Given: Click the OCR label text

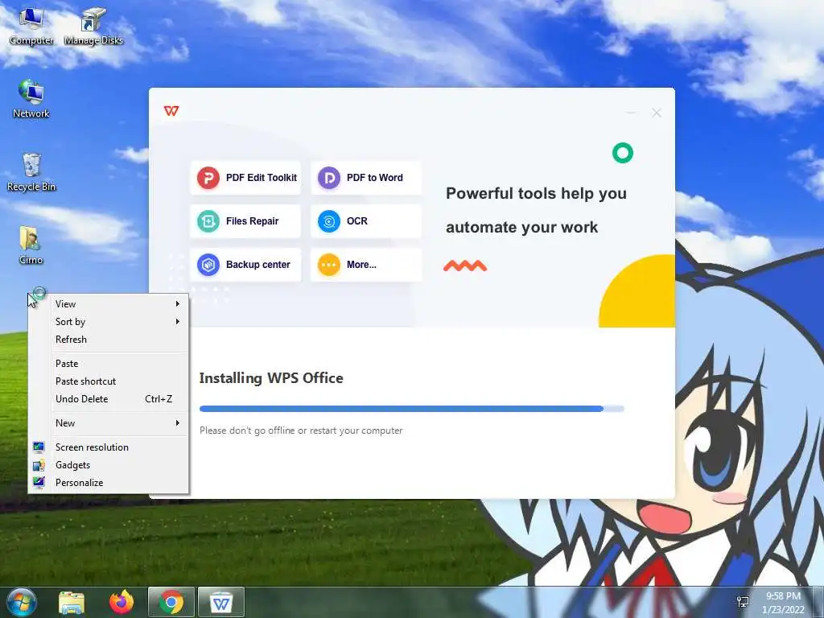Looking at the screenshot, I should [356, 221].
